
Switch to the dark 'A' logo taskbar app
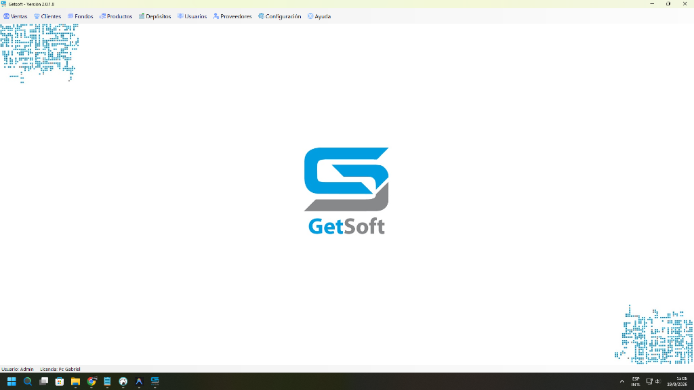point(139,381)
